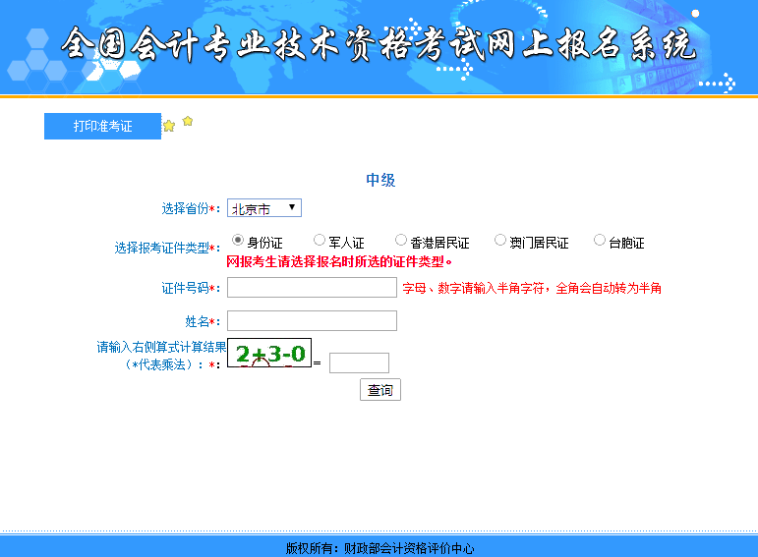Select the 军人证 radio button
The height and width of the screenshot is (557, 758).
coord(320,240)
